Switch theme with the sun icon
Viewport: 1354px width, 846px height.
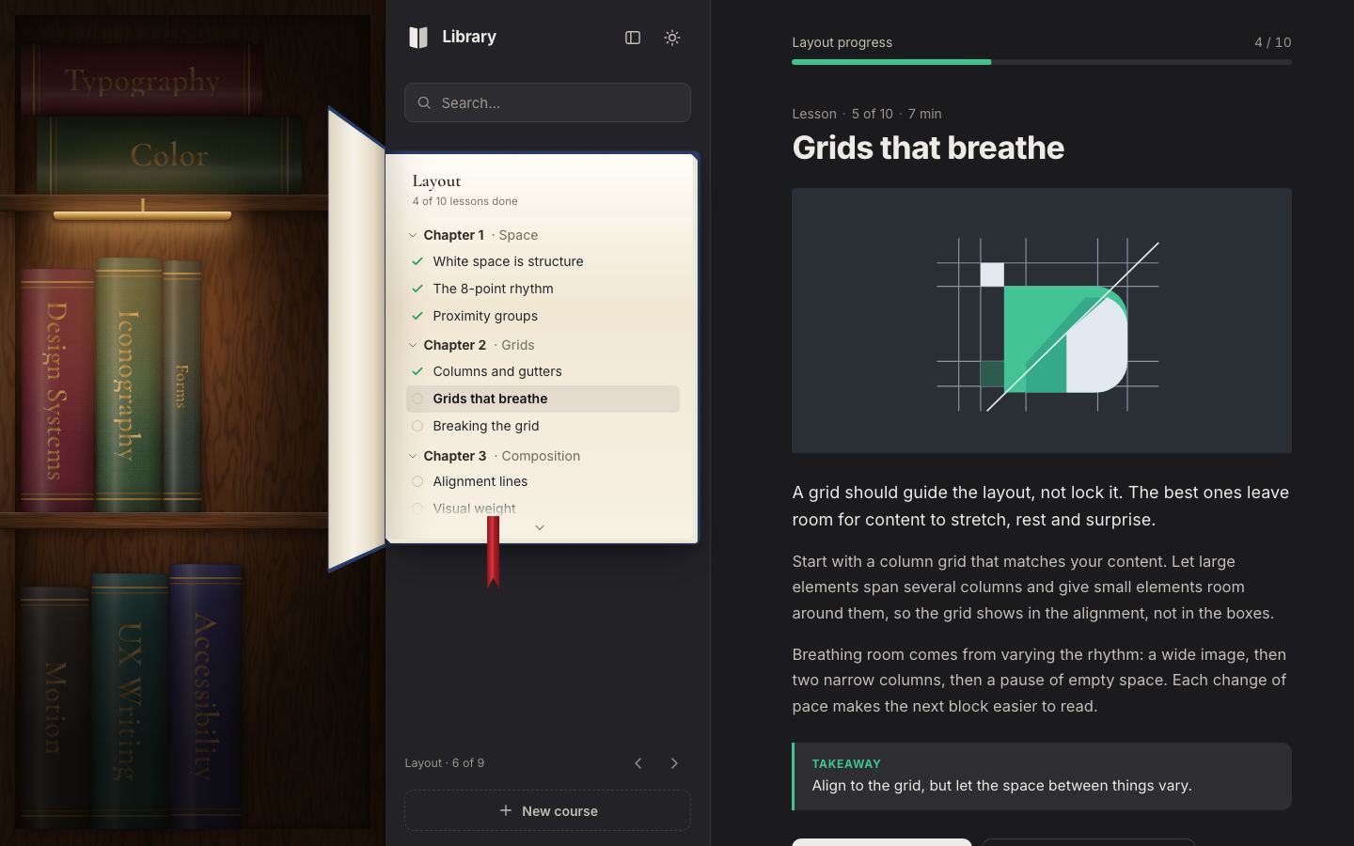pyautogui.click(x=672, y=38)
